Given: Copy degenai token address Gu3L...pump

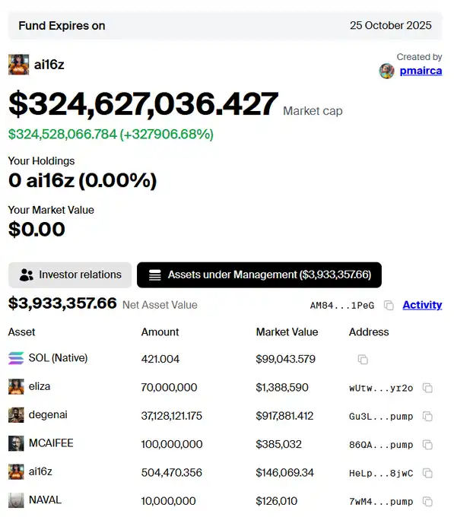Looking at the screenshot, I should (x=427, y=416).
